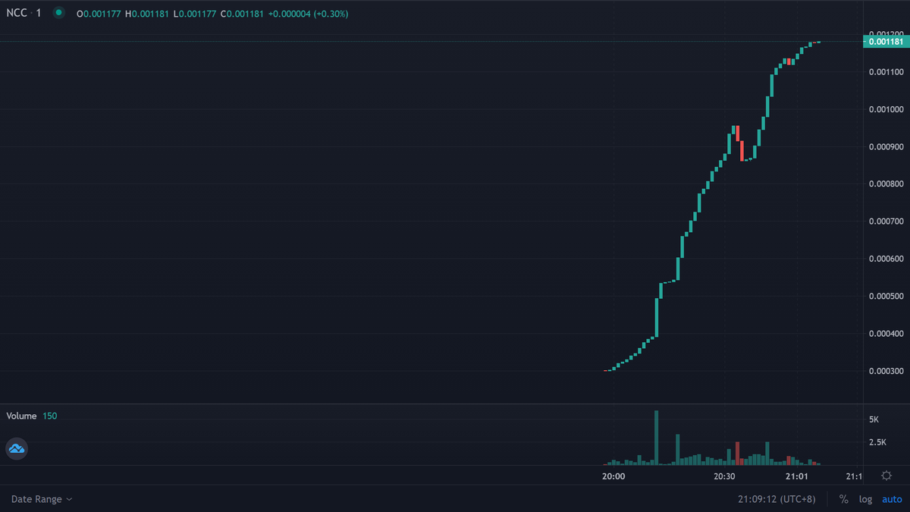Click the 0.000900 price axis label
The width and height of the screenshot is (910, 512).
point(886,146)
